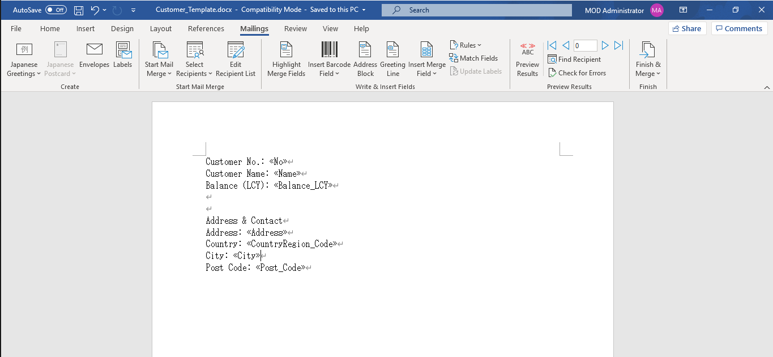Run Check for Errors
The width and height of the screenshot is (773, 357).
577,73
